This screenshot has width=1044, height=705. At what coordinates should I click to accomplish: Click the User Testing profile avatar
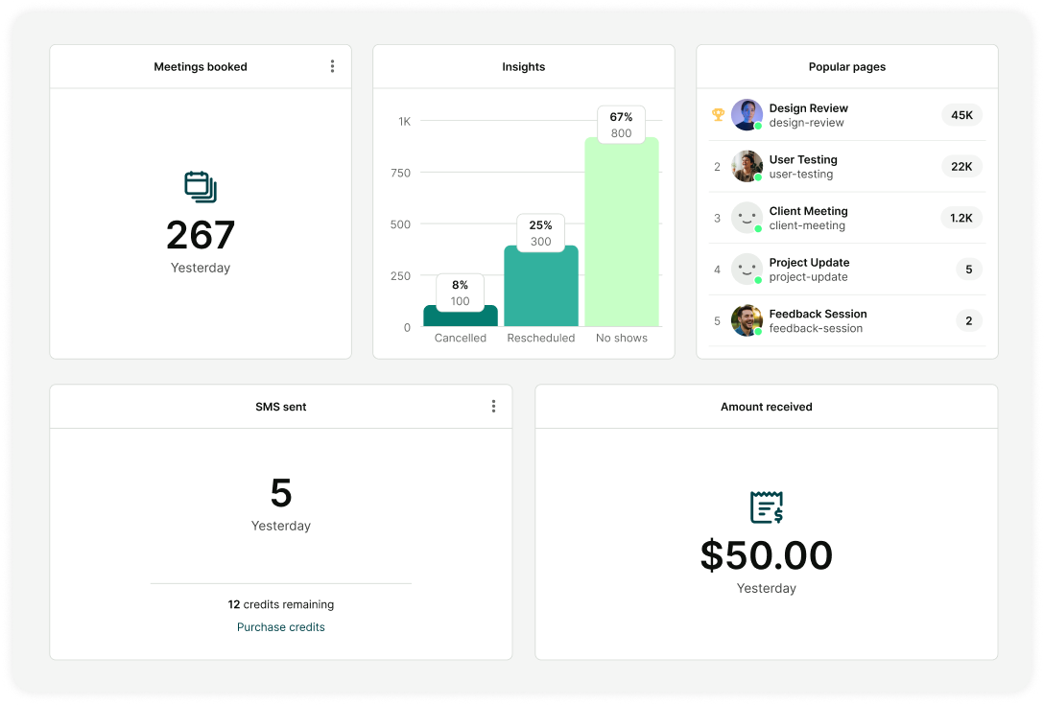[747, 166]
